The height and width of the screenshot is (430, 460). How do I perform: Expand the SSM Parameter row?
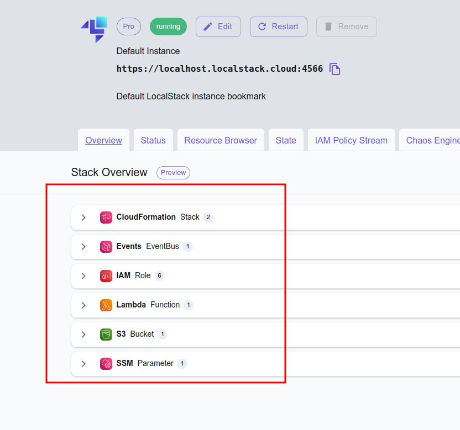(x=83, y=364)
